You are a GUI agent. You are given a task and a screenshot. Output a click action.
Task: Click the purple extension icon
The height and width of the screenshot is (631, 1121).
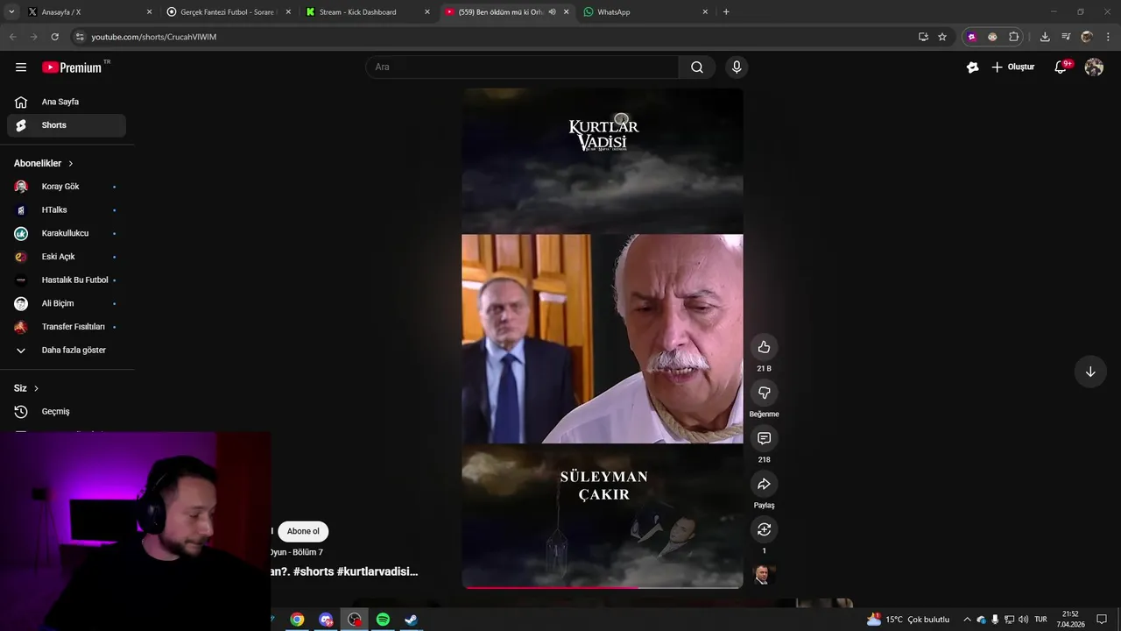point(971,37)
